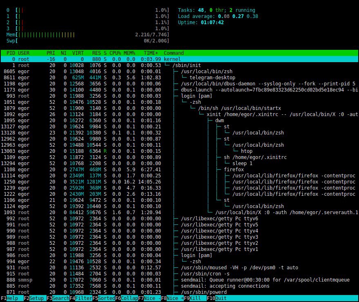
Task: Activate F3 Search
Action: coord(58,298)
